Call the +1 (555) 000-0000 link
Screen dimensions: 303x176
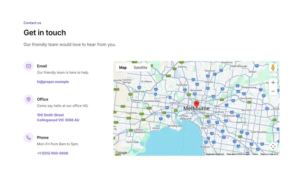(53, 153)
